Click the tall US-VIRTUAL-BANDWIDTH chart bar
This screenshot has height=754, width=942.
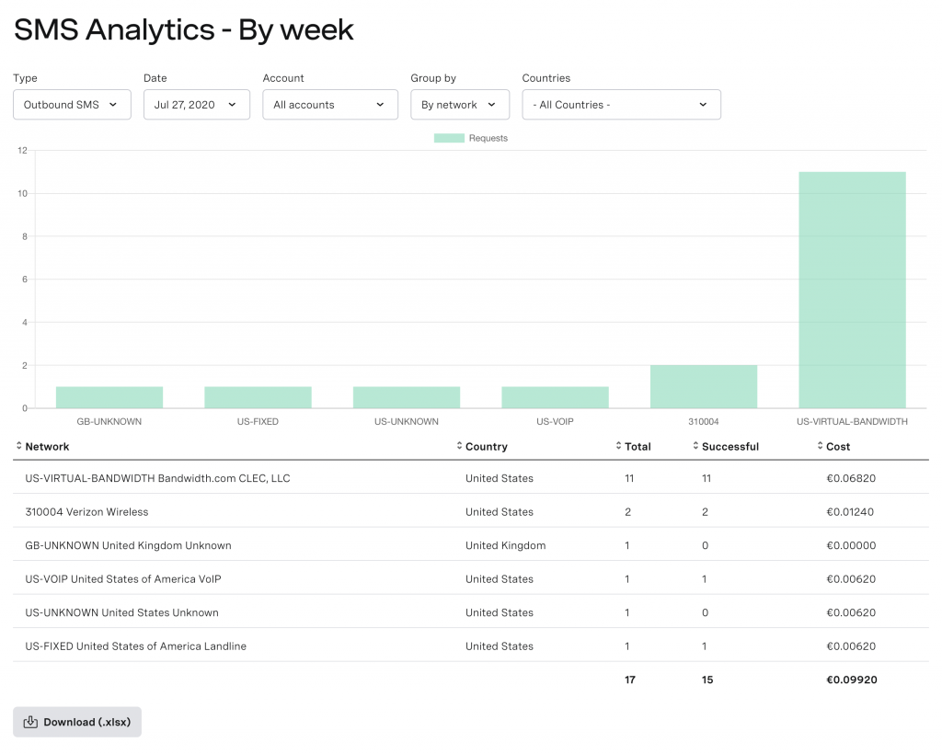pyautogui.click(x=852, y=285)
